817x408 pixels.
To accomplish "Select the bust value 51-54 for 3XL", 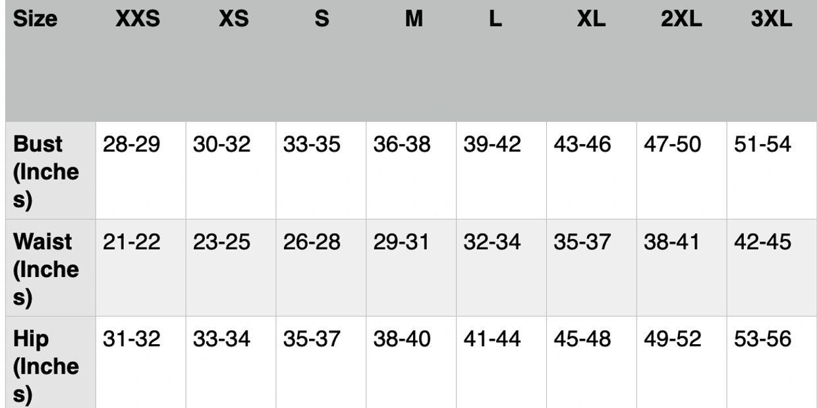I will click(x=762, y=145).
